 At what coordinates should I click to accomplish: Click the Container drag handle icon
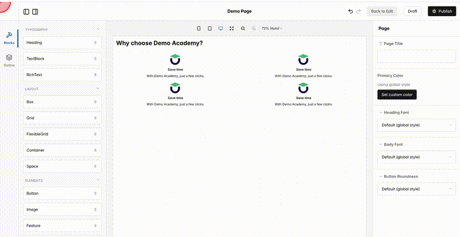click(95, 150)
